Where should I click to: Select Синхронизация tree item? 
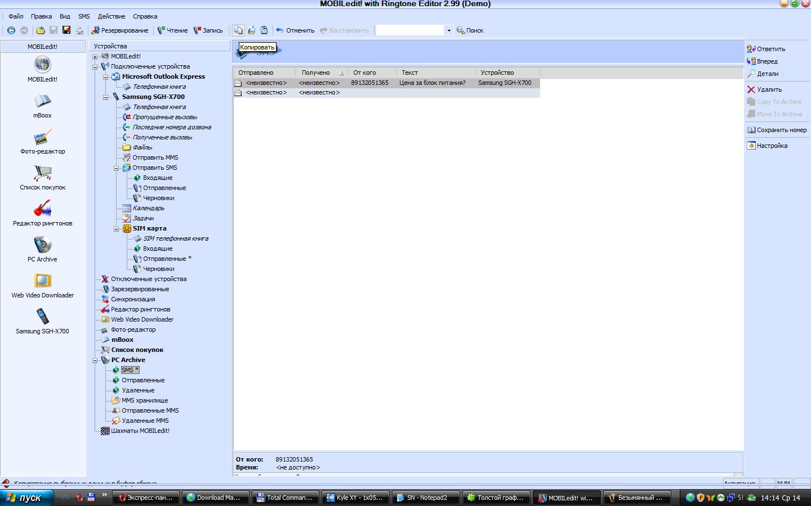[133, 299]
